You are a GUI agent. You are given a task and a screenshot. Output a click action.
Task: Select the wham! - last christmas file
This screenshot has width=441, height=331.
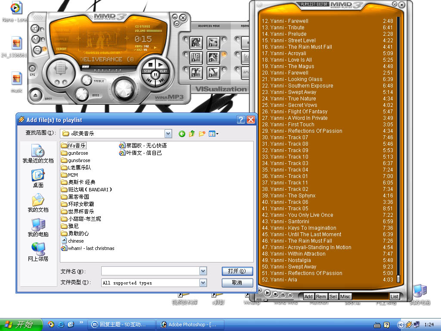coord(88,248)
